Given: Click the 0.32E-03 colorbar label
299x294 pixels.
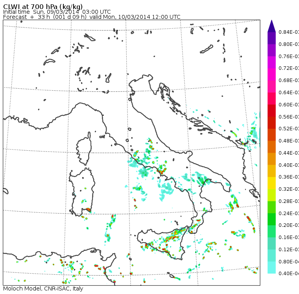Looking at the screenshot, I should point(289,189).
